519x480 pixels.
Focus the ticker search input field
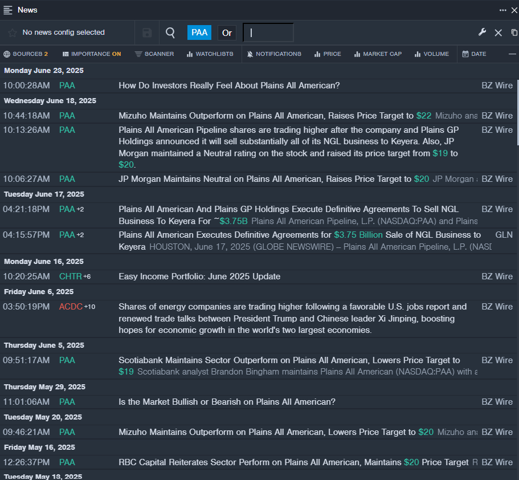(x=268, y=32)
